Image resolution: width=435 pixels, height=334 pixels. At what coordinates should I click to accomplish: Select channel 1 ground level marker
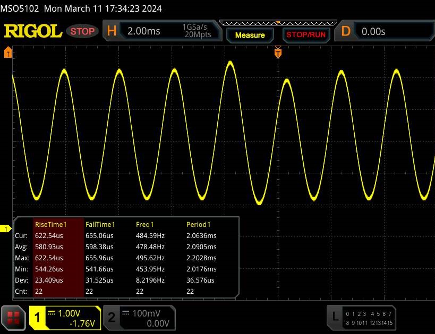(x=5, y=228)
